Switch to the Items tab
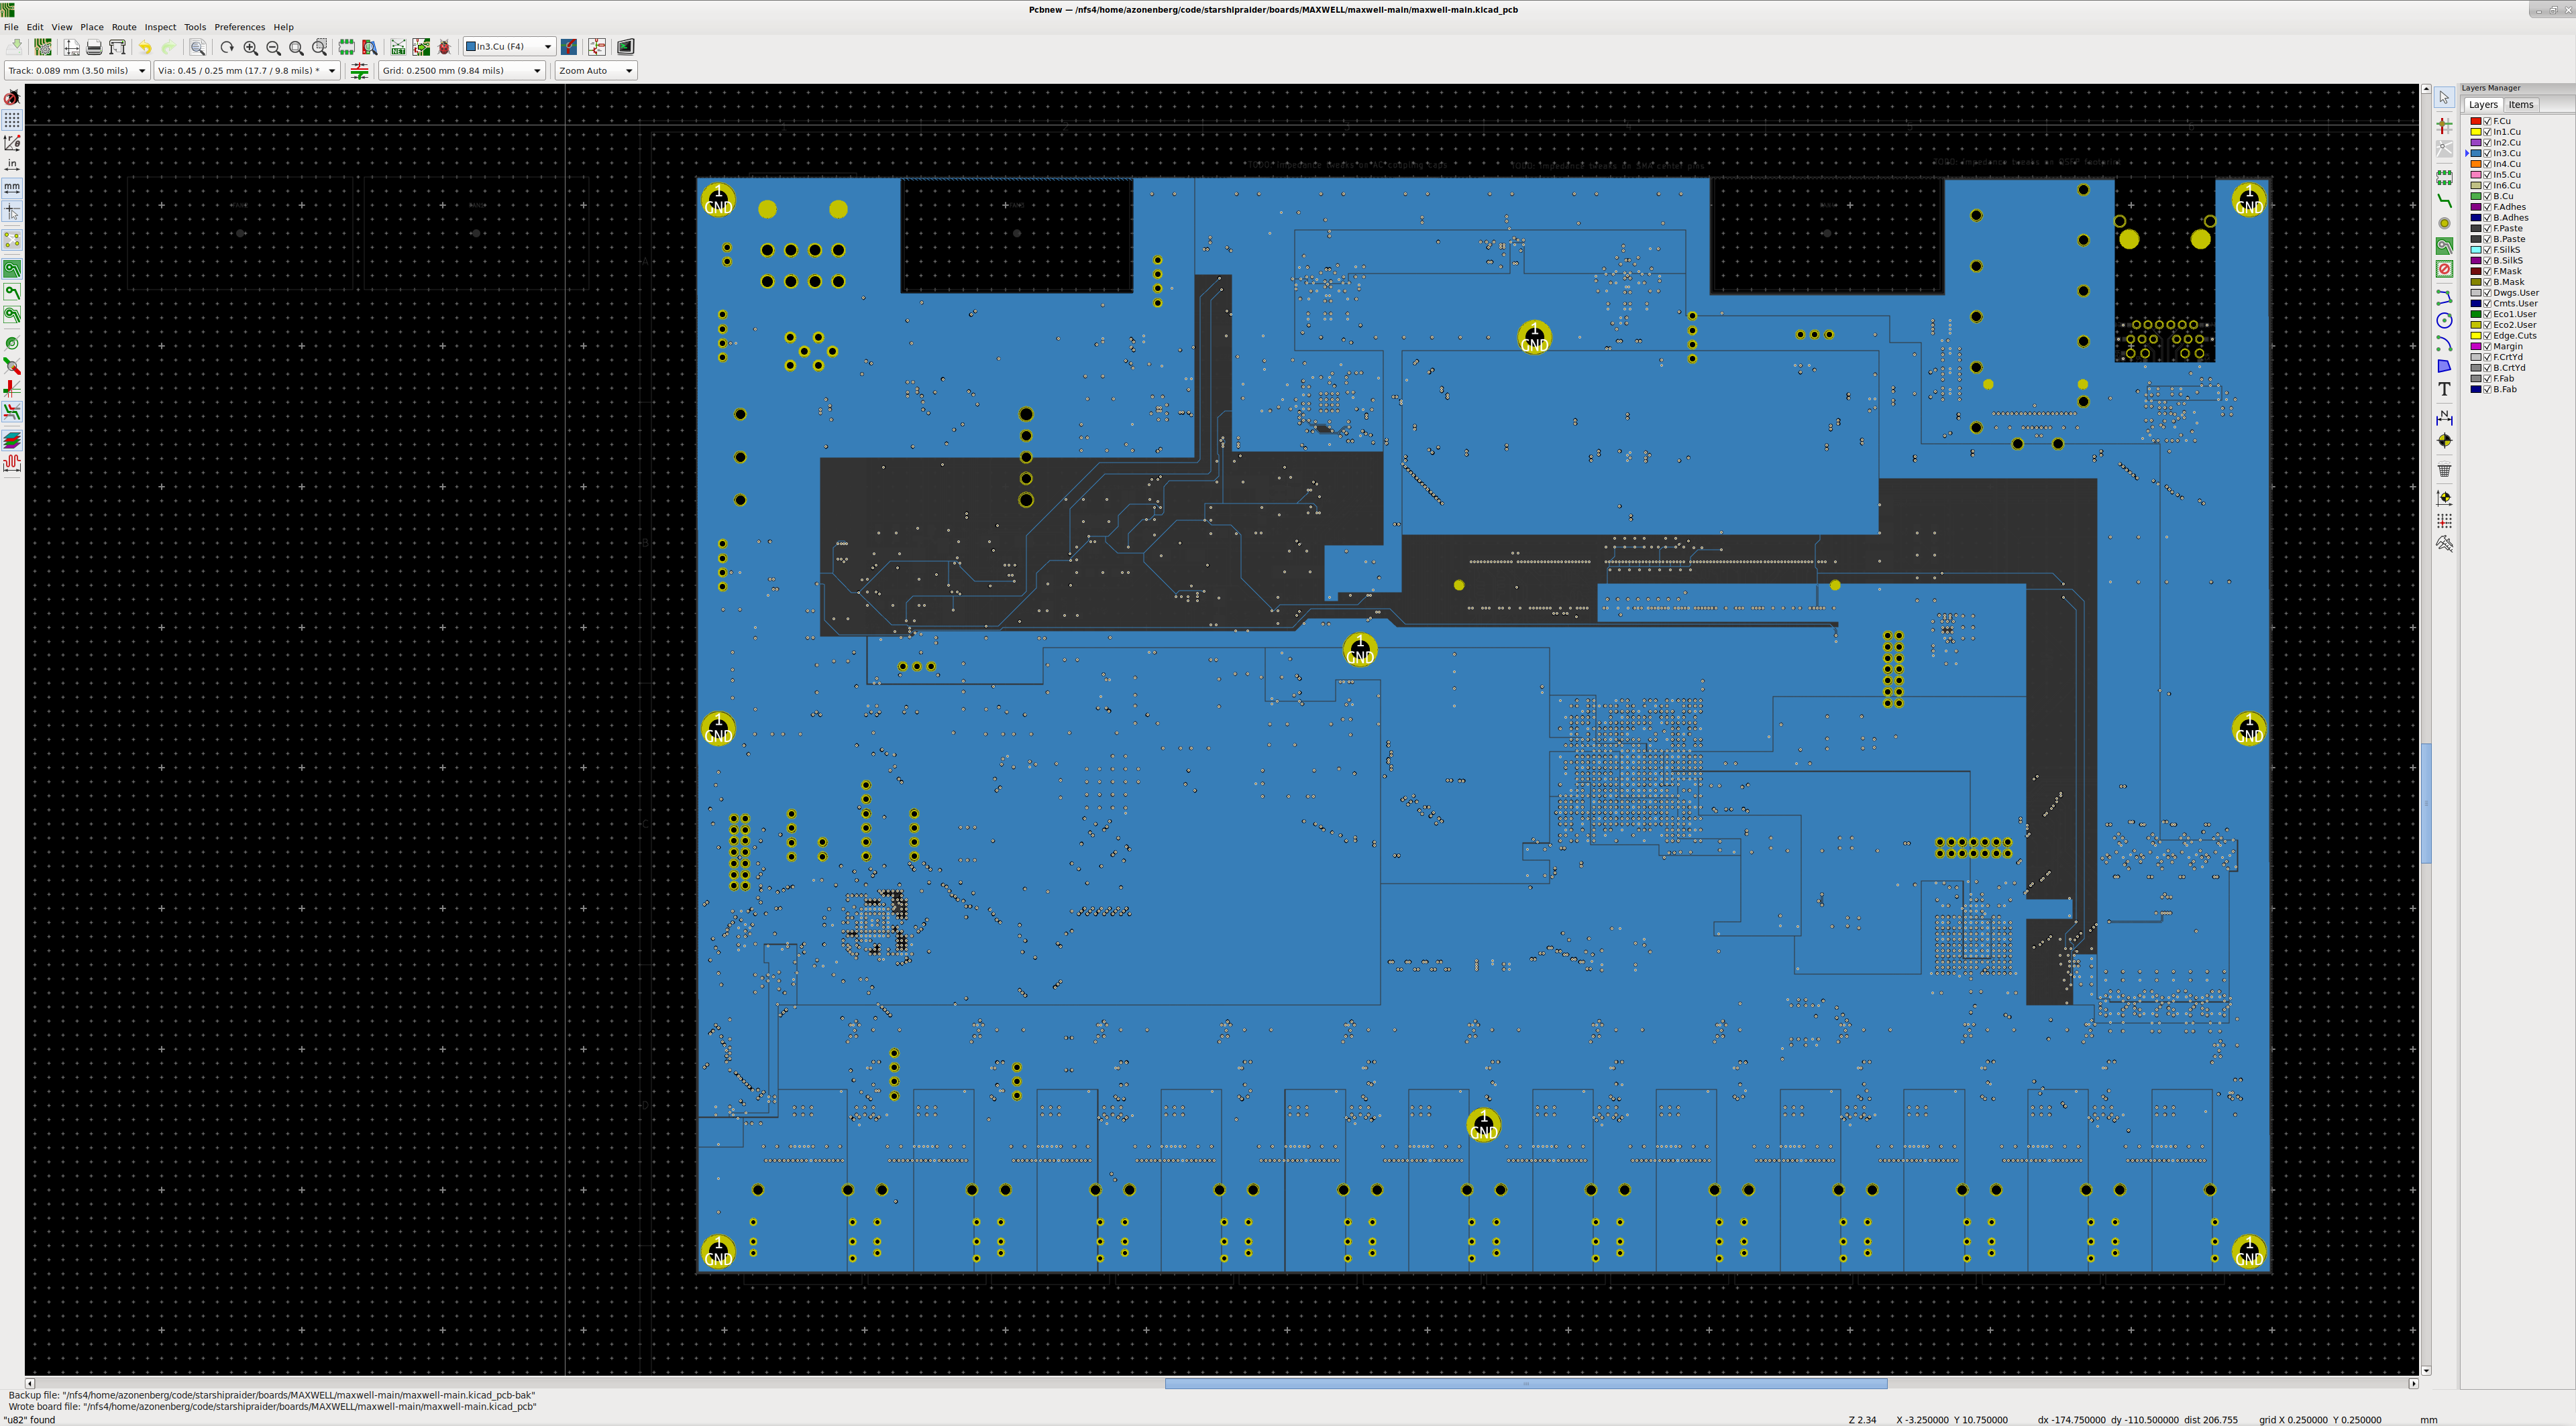2576x1426 pixels. (x=2520, y=105)
